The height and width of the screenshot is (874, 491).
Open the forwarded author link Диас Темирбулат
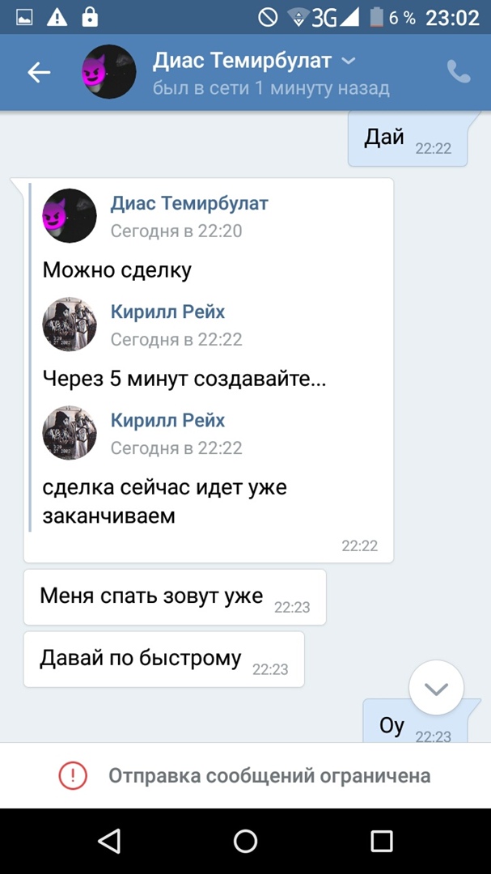[189, 203]
